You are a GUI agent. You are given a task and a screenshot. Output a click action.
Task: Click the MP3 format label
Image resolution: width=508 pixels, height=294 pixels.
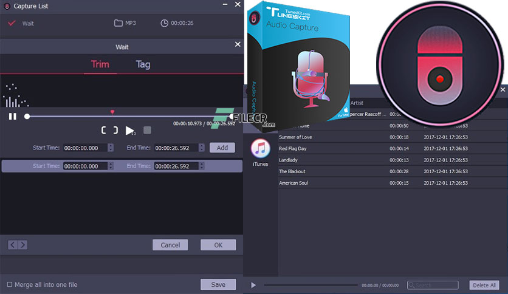point(131,23)
